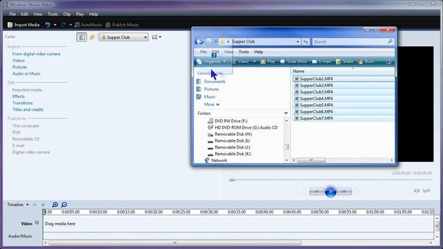Launch AutoMovie from the toolbar
Screen dimensions: 443x249
(x=88, y=25)
